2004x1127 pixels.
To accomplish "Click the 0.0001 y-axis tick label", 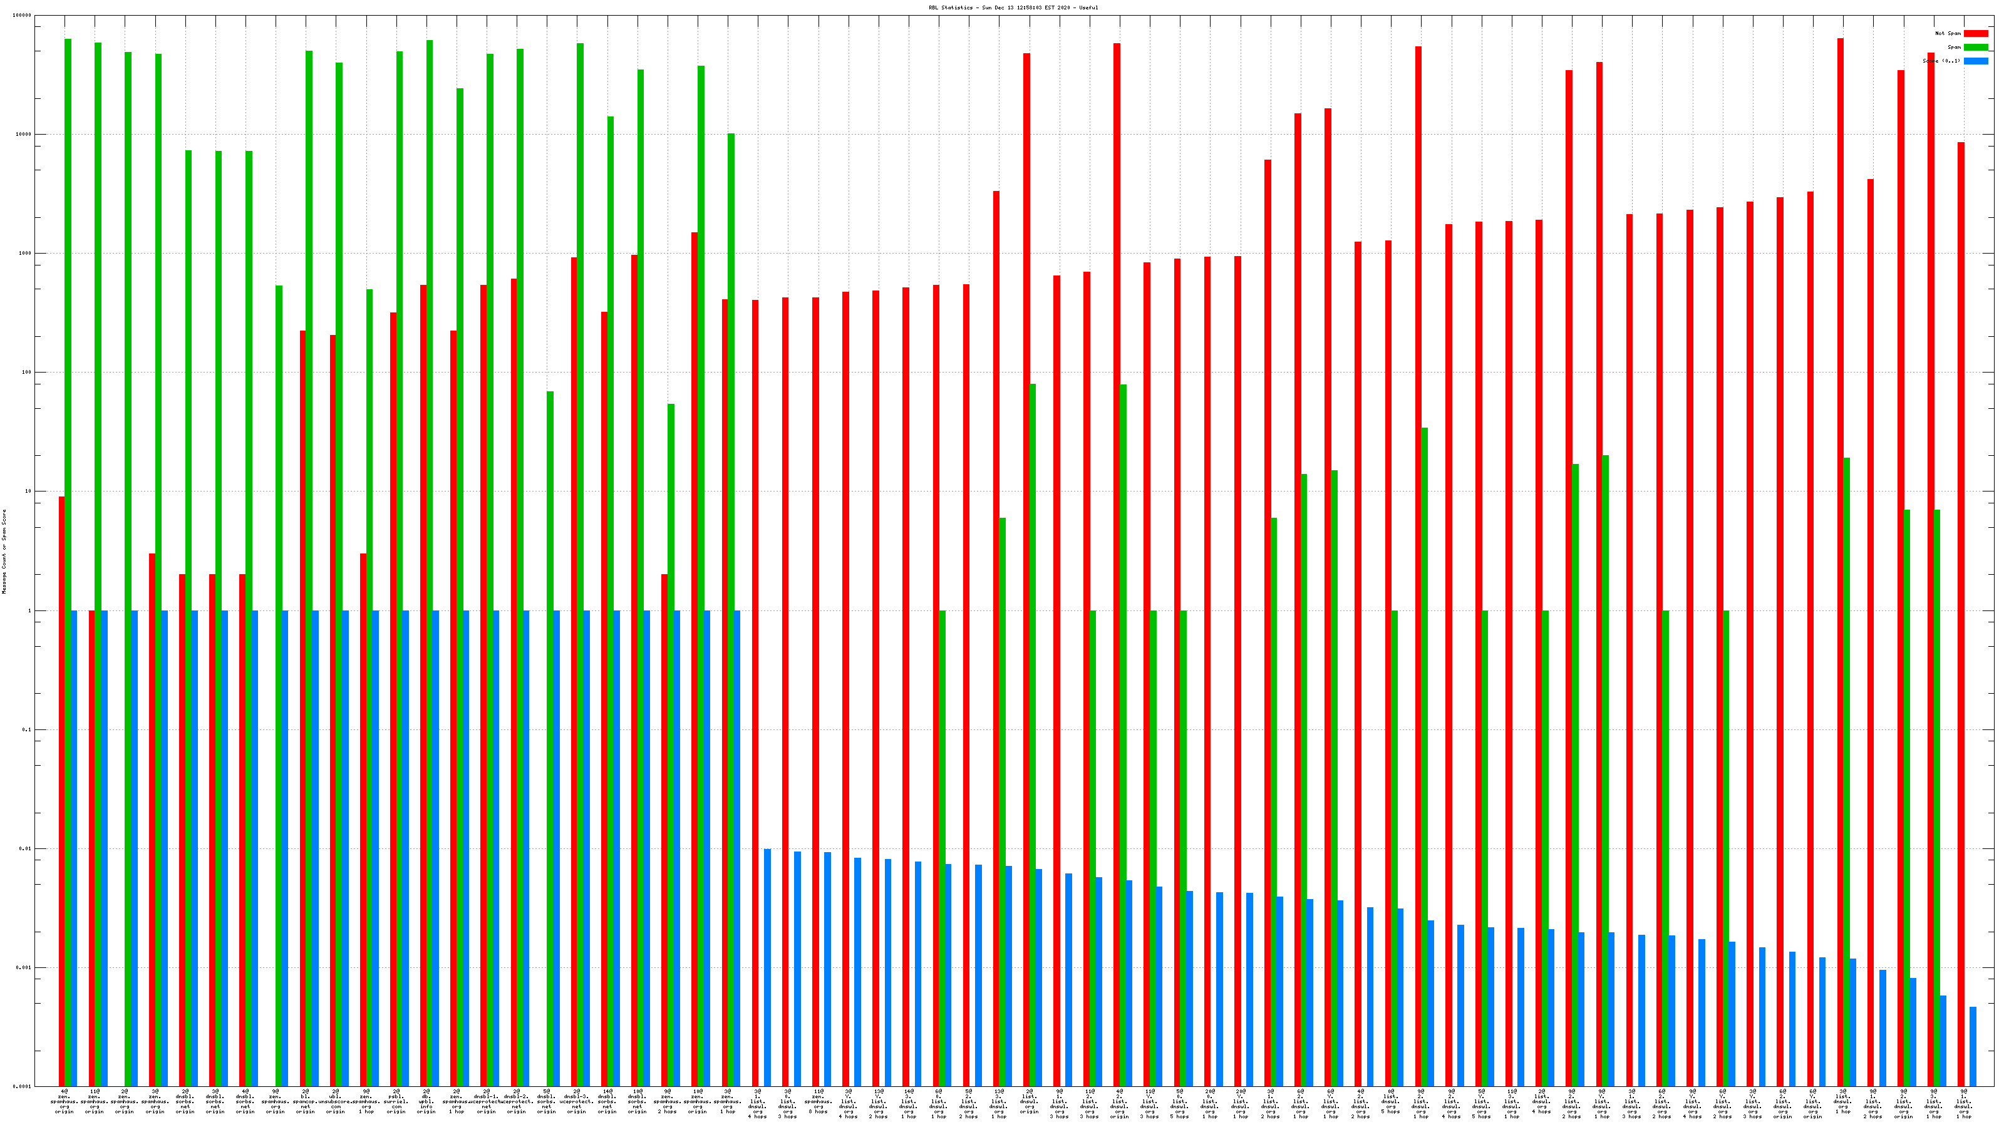I will coord(23,1086).
